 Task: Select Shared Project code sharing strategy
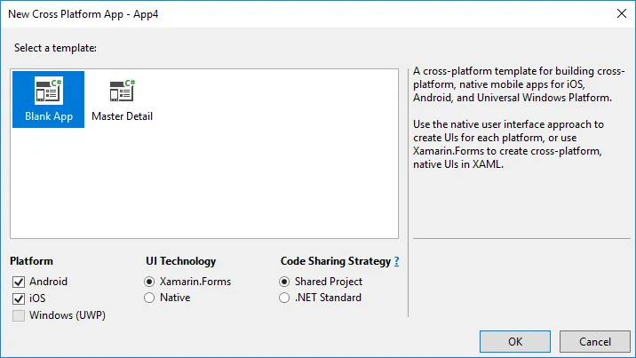pyautogui.click(x=285, y=282)
